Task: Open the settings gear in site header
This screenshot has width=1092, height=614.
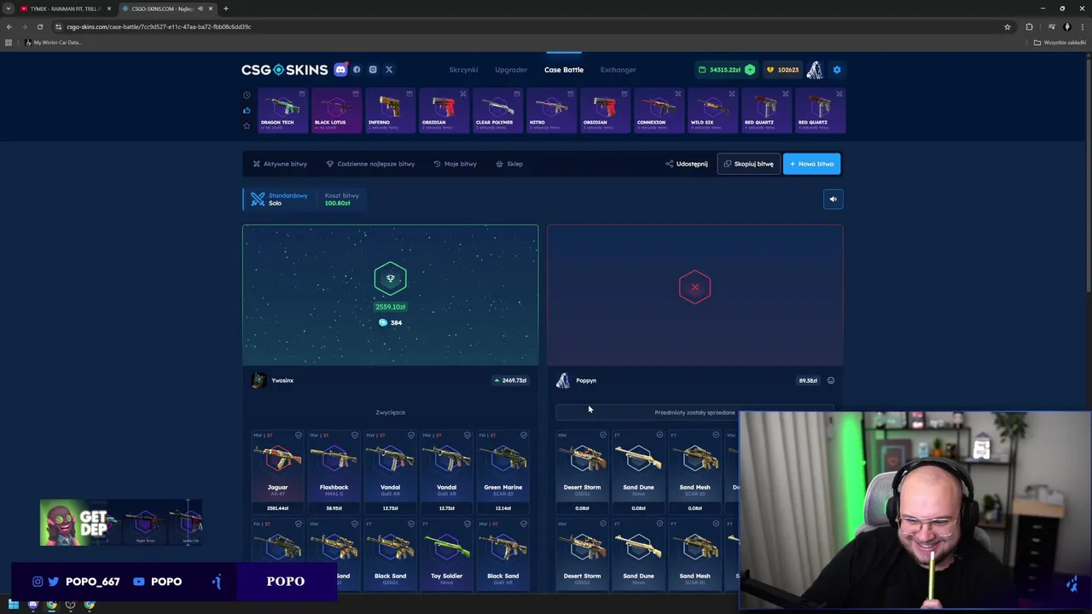Action: tap(837, 70)
